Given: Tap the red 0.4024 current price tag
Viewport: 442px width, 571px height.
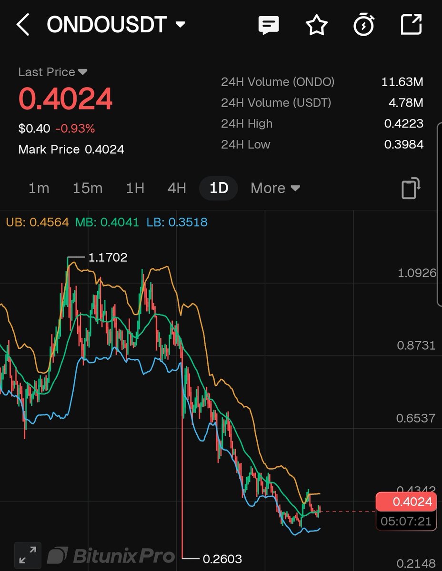Looking at the screenshot, I should pos(406,502).
